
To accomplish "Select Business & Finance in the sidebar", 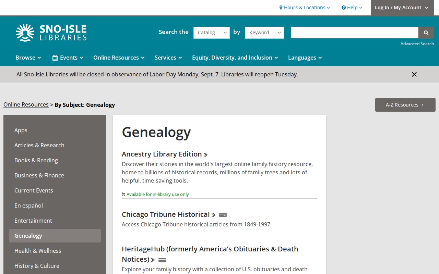I will [55, 175].
